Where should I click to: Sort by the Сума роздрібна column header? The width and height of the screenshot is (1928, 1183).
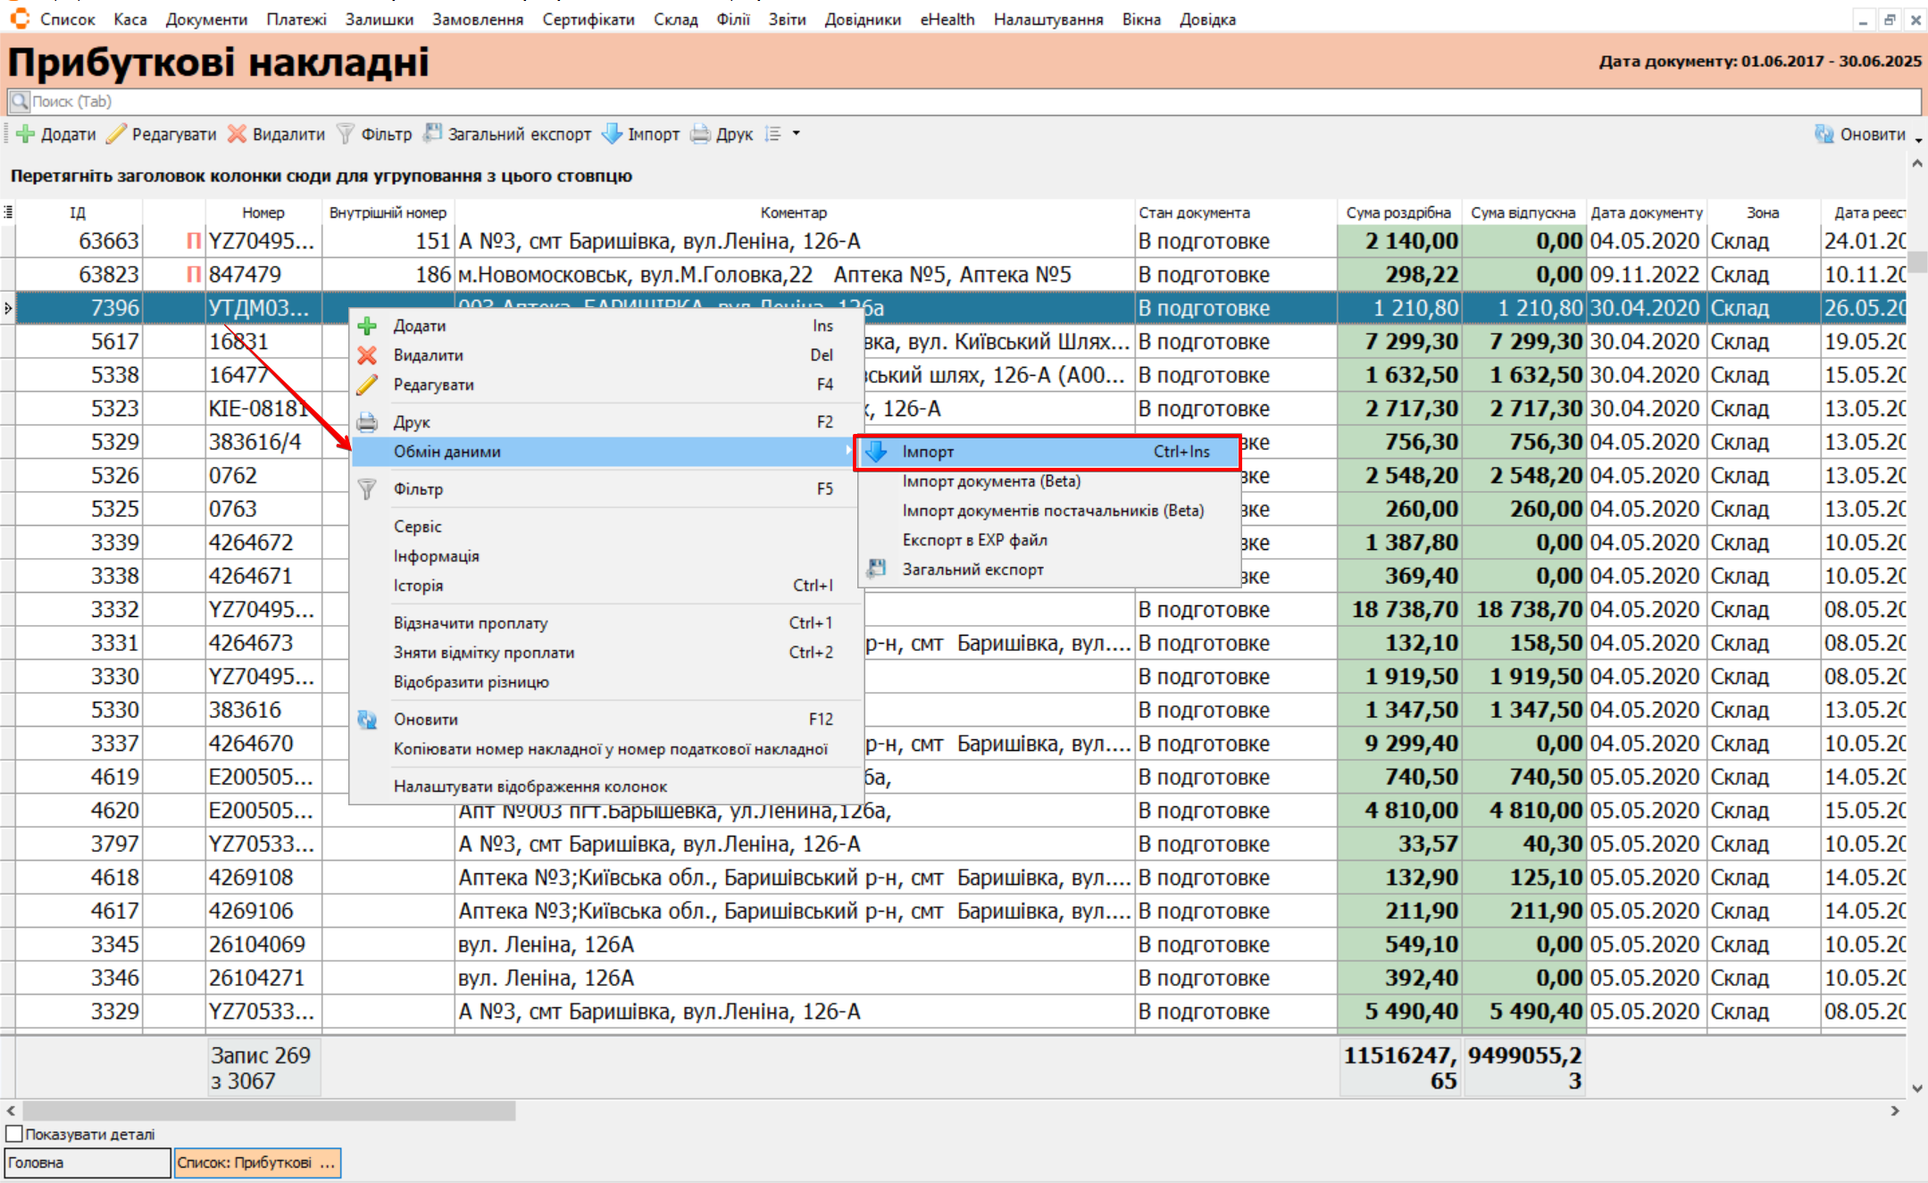coord(1398,212)
